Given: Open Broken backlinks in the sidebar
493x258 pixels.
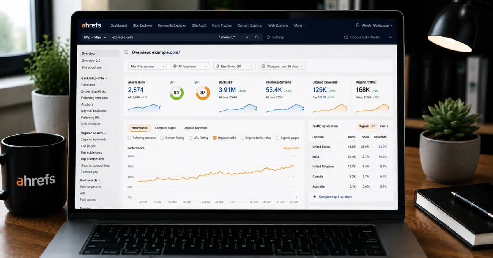Looking at the screenshot, I should [94, 91].
